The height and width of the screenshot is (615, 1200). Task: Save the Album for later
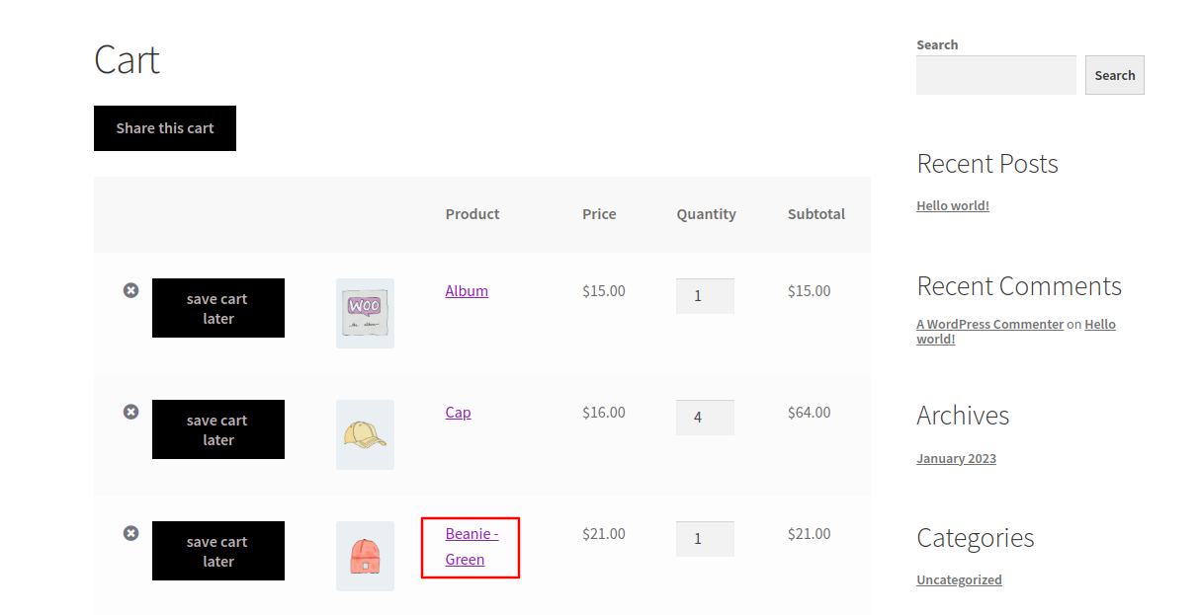pos(217,307)
